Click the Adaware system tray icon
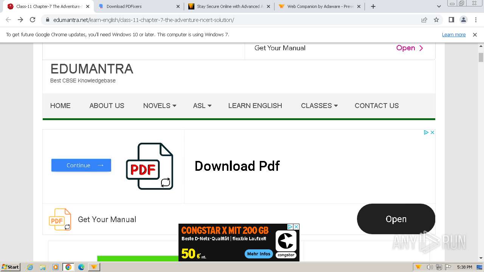The height and width of the screenshot is (272, 484). pos(418,267)
